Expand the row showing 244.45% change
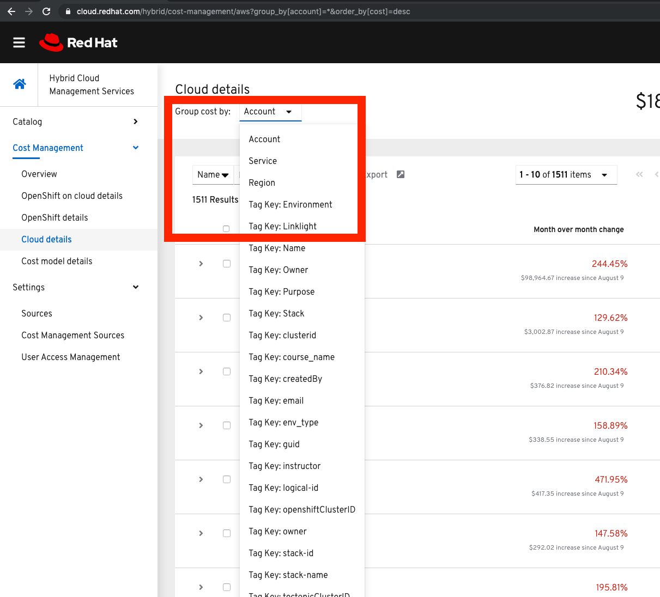 point(201,264)
